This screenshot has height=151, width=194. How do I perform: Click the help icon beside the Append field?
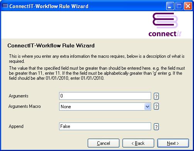pos(156,127)
